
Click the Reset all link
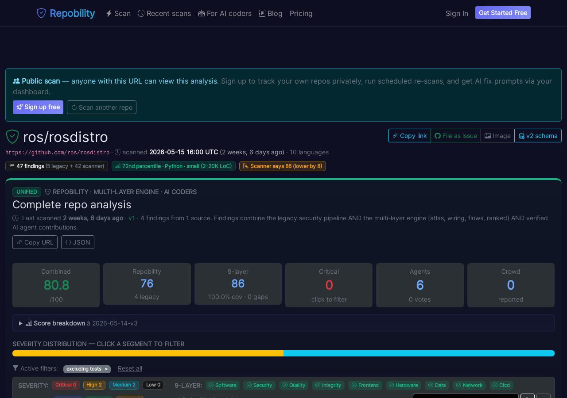130,368
